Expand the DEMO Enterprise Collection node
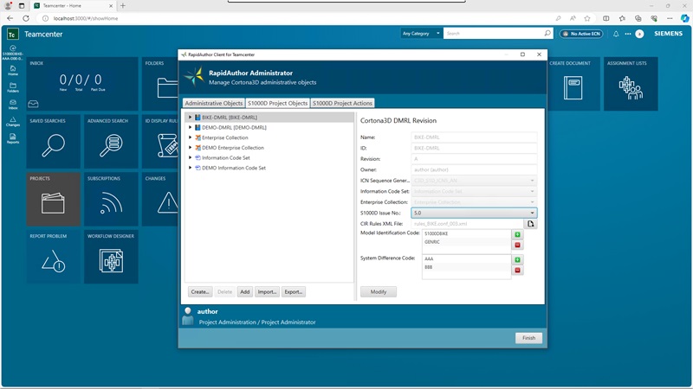The height and width of the screenshot is (389, 693). click(x=190, y=148)
